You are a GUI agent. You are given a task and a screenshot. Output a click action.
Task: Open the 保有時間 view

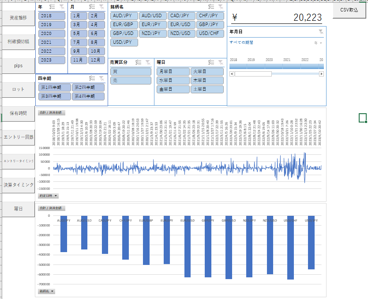tap(18, 114)
